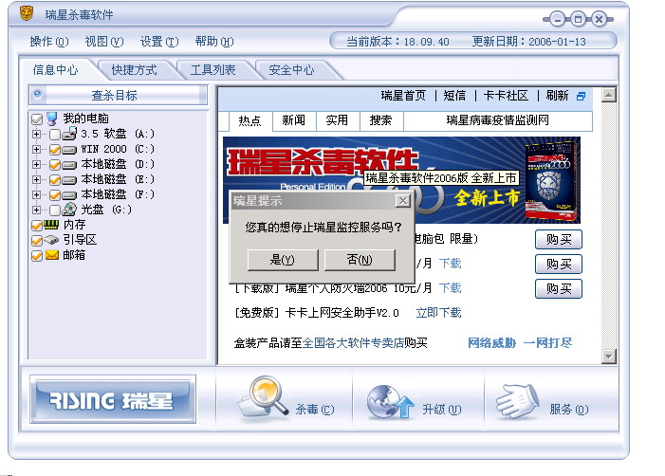Click the RISING 瑞星 logo banner

pos(113,399)
